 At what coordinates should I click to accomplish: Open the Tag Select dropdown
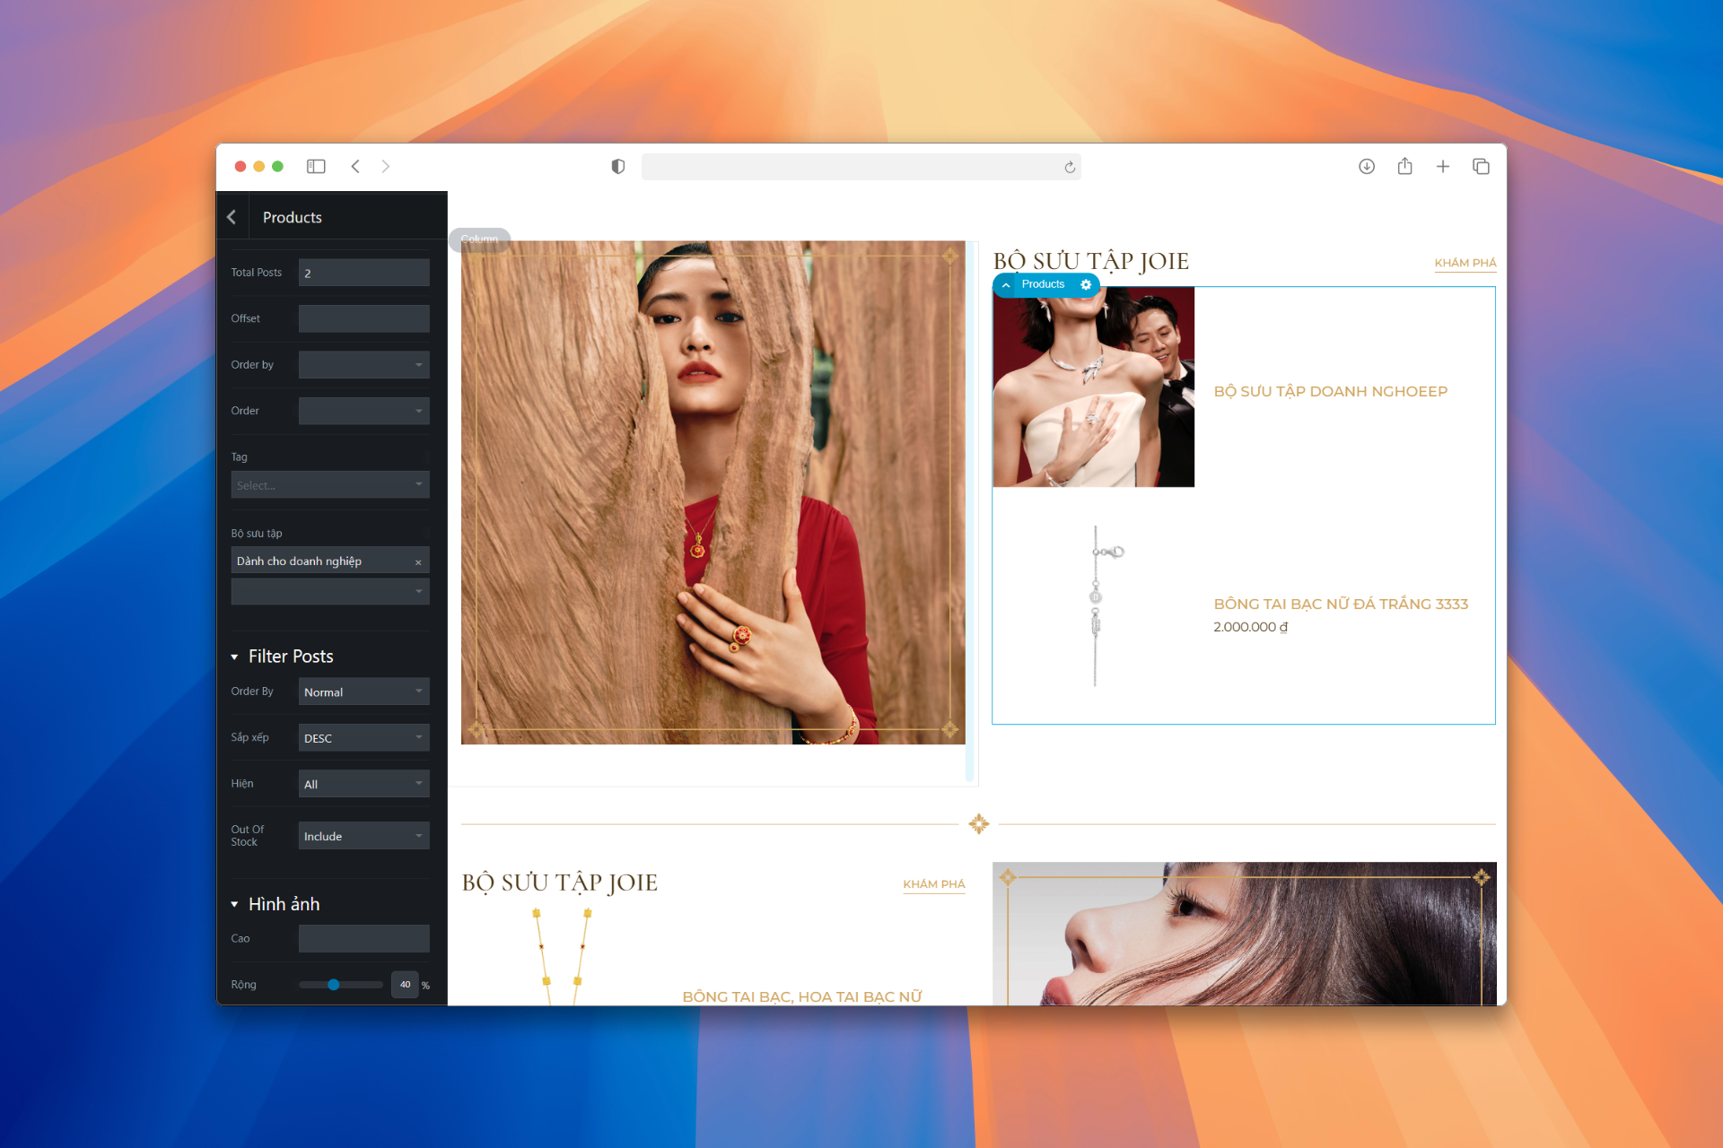(x=329, y=485)
